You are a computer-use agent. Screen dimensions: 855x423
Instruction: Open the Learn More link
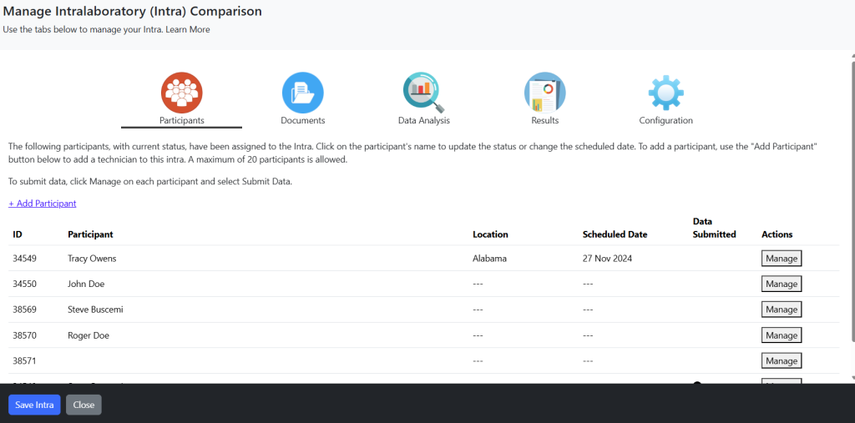click(x=188, y=29)
